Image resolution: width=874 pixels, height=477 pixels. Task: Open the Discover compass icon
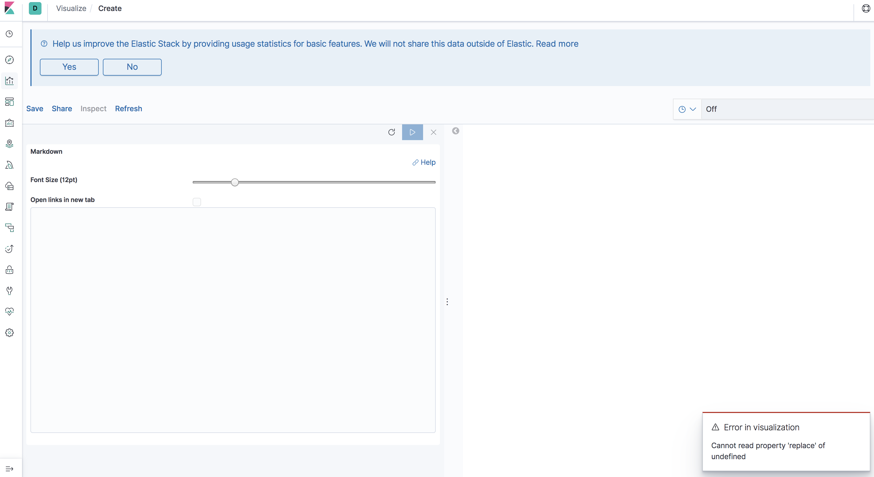click(9, 60)
